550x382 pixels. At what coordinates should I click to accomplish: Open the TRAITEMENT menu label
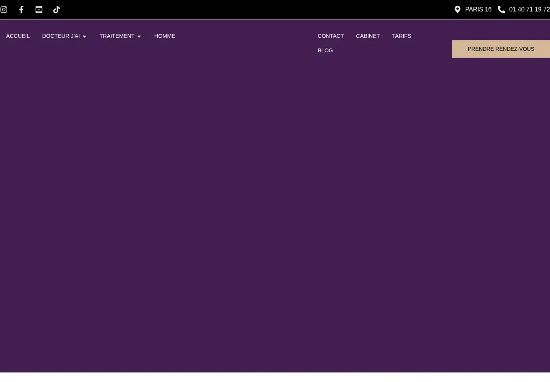pos(117,36)
